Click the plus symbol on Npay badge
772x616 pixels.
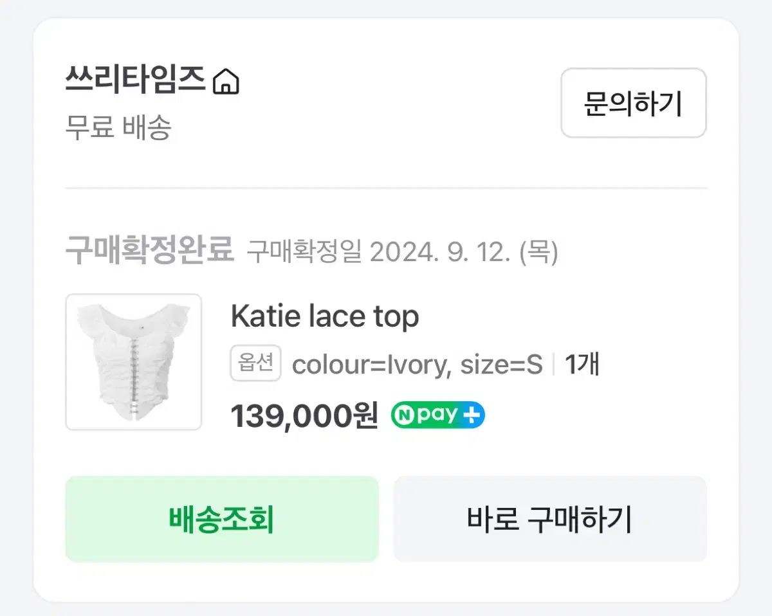click(x=472, y=416)
